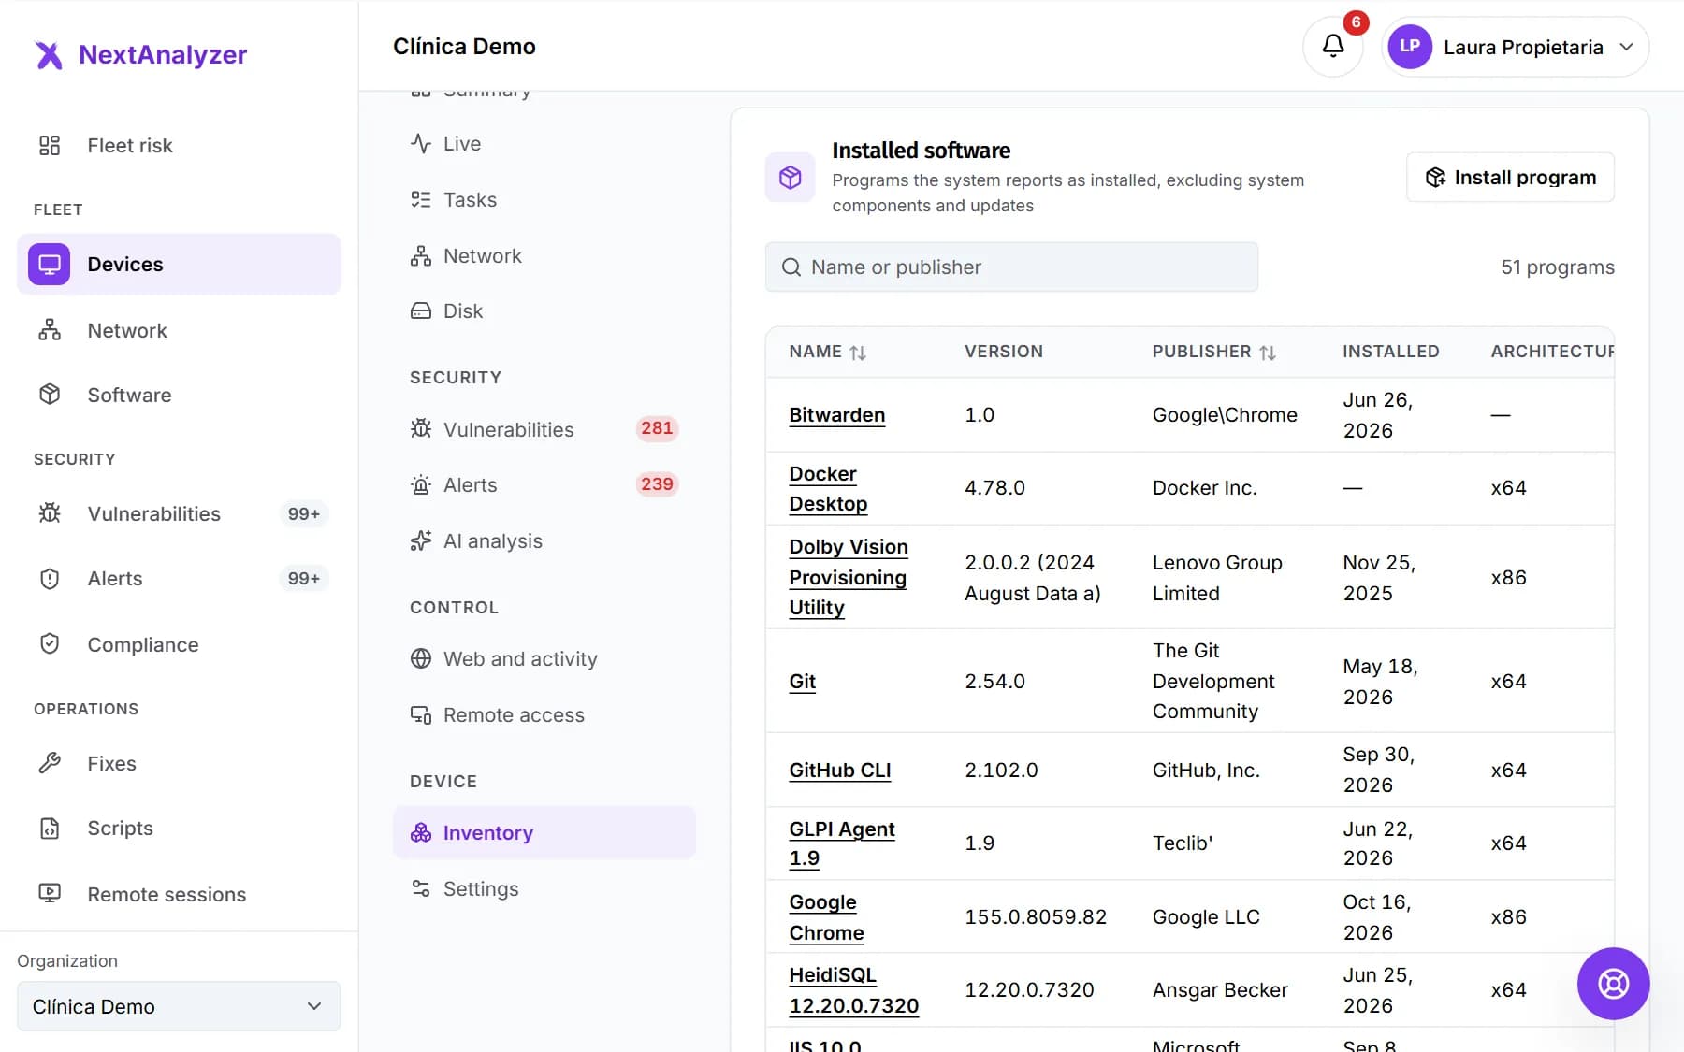
Task: Open the support help floating button
Action: [1613, 984]
